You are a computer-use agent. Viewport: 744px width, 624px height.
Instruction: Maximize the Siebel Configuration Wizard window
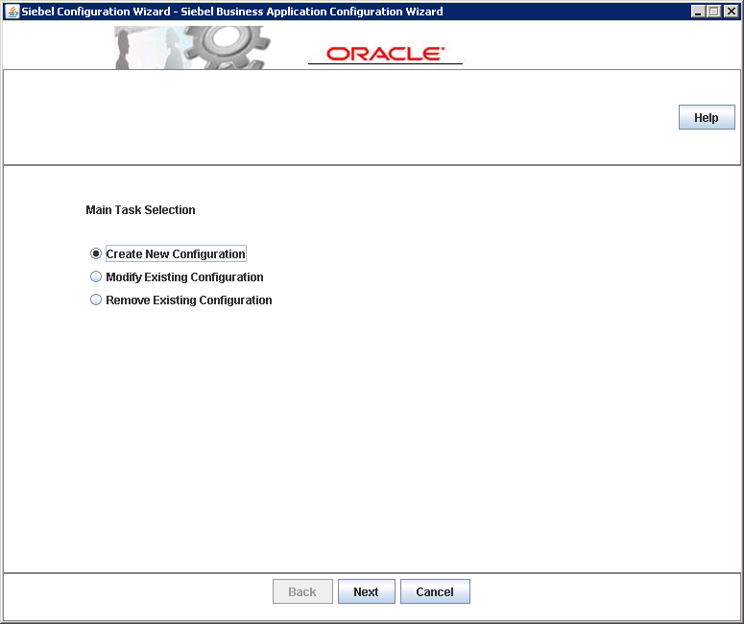(x=713, y=12)
